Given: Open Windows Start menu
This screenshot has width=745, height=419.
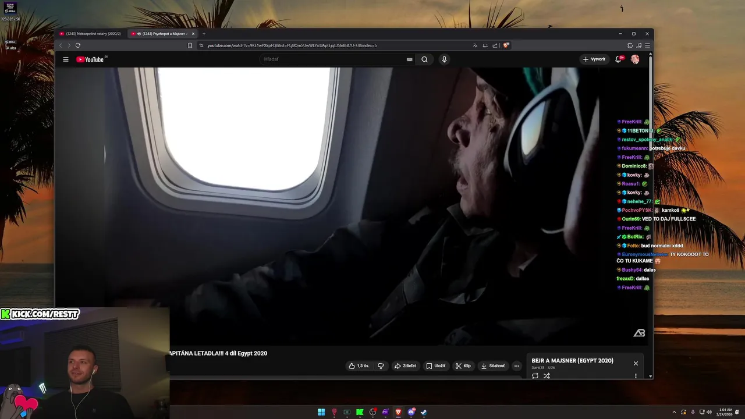Looking at the screenshot, I should tap(321, 412).
